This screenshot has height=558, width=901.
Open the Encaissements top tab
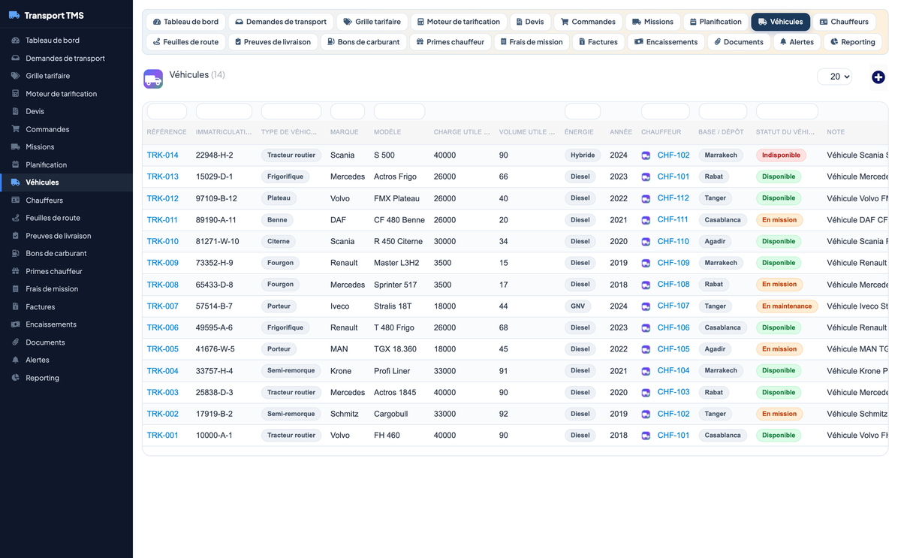click(x=665, y=42)
